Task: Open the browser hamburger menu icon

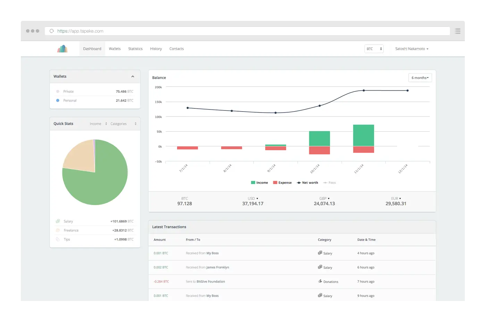Action: (x=458, y=31)
